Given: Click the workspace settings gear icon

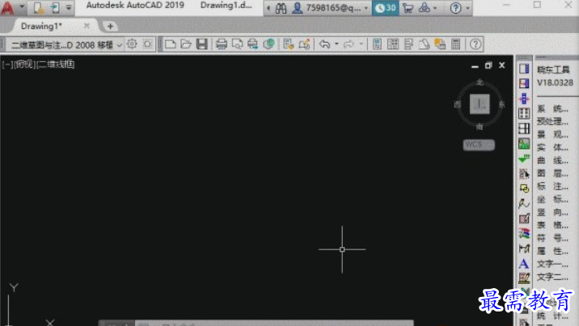Looking at the screenshot, I should [x=132, y=44].
